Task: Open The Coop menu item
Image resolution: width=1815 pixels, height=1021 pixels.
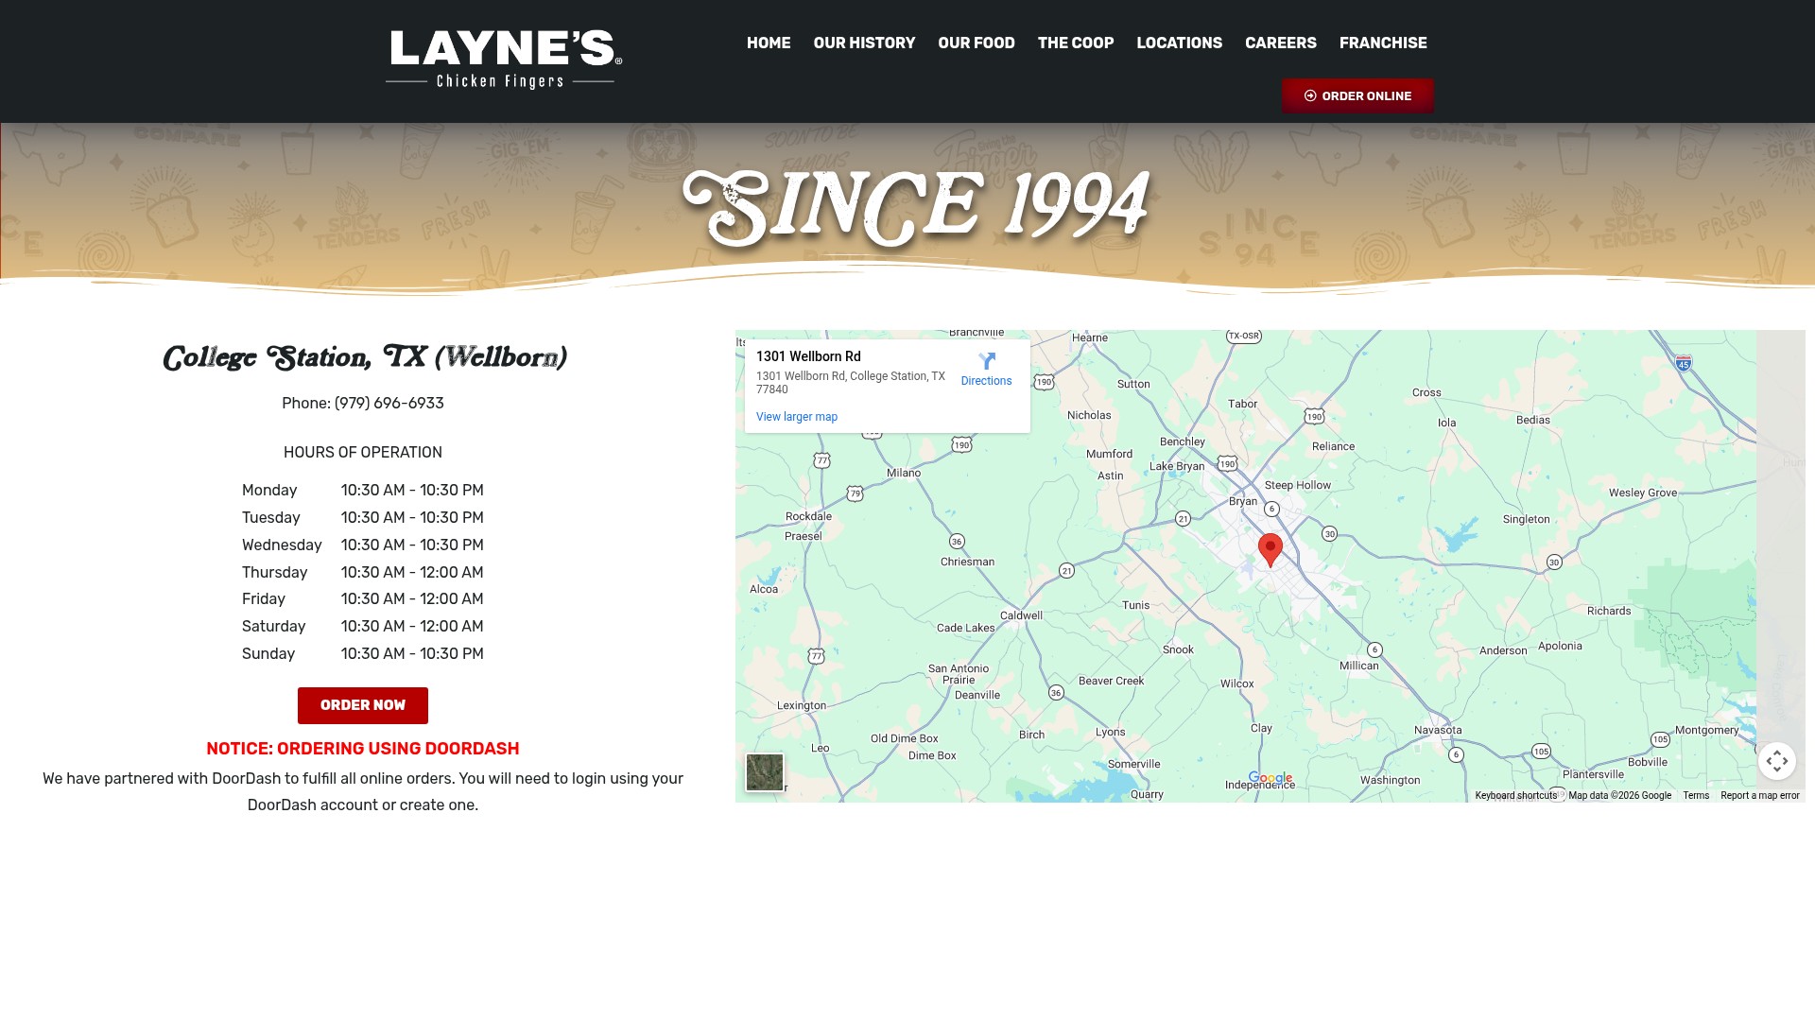Action: (x=1076, y=43)
